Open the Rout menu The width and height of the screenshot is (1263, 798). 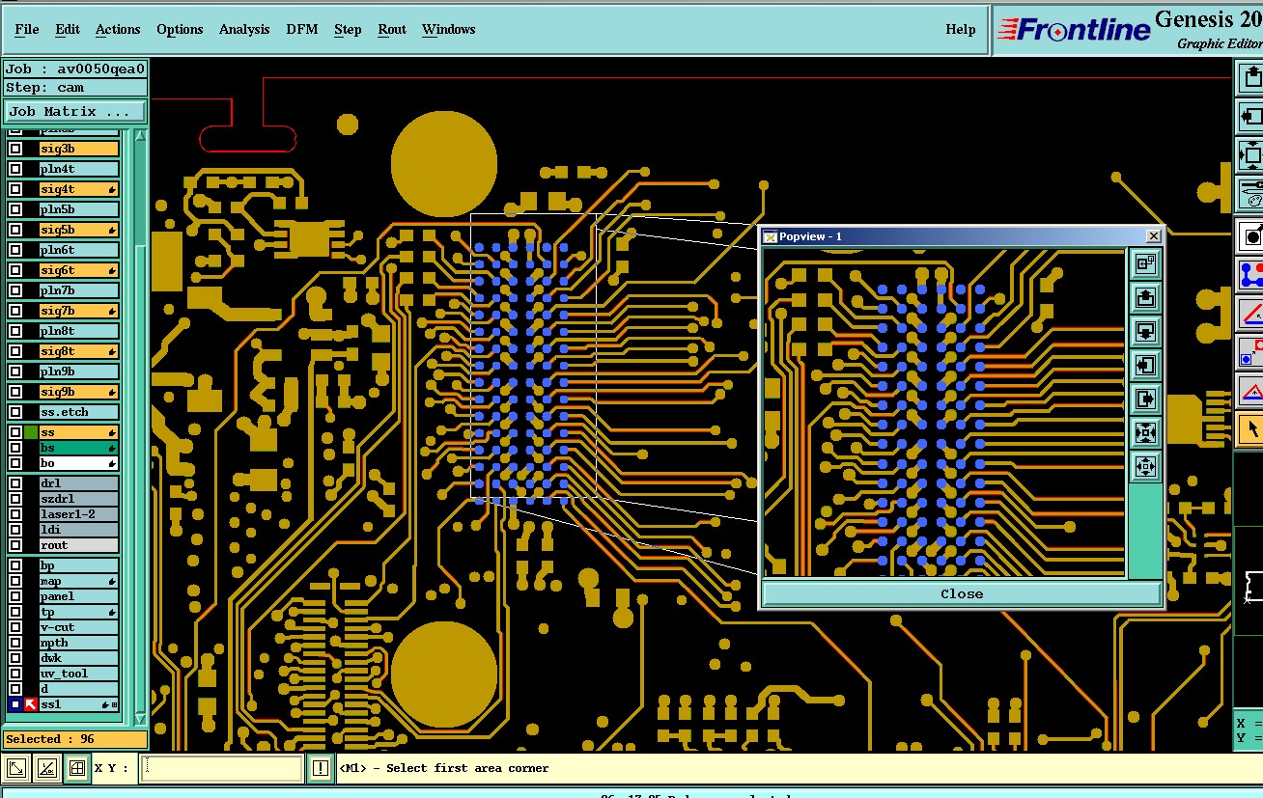(392, 29)
